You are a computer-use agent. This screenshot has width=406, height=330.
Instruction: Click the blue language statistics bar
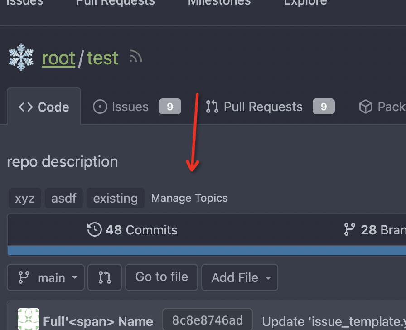(207, 251)
